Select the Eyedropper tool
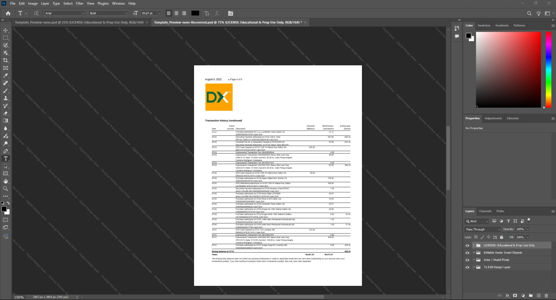The width and height of the screenshot is (556, 300). pyautogui.click(x=6, y=76)
